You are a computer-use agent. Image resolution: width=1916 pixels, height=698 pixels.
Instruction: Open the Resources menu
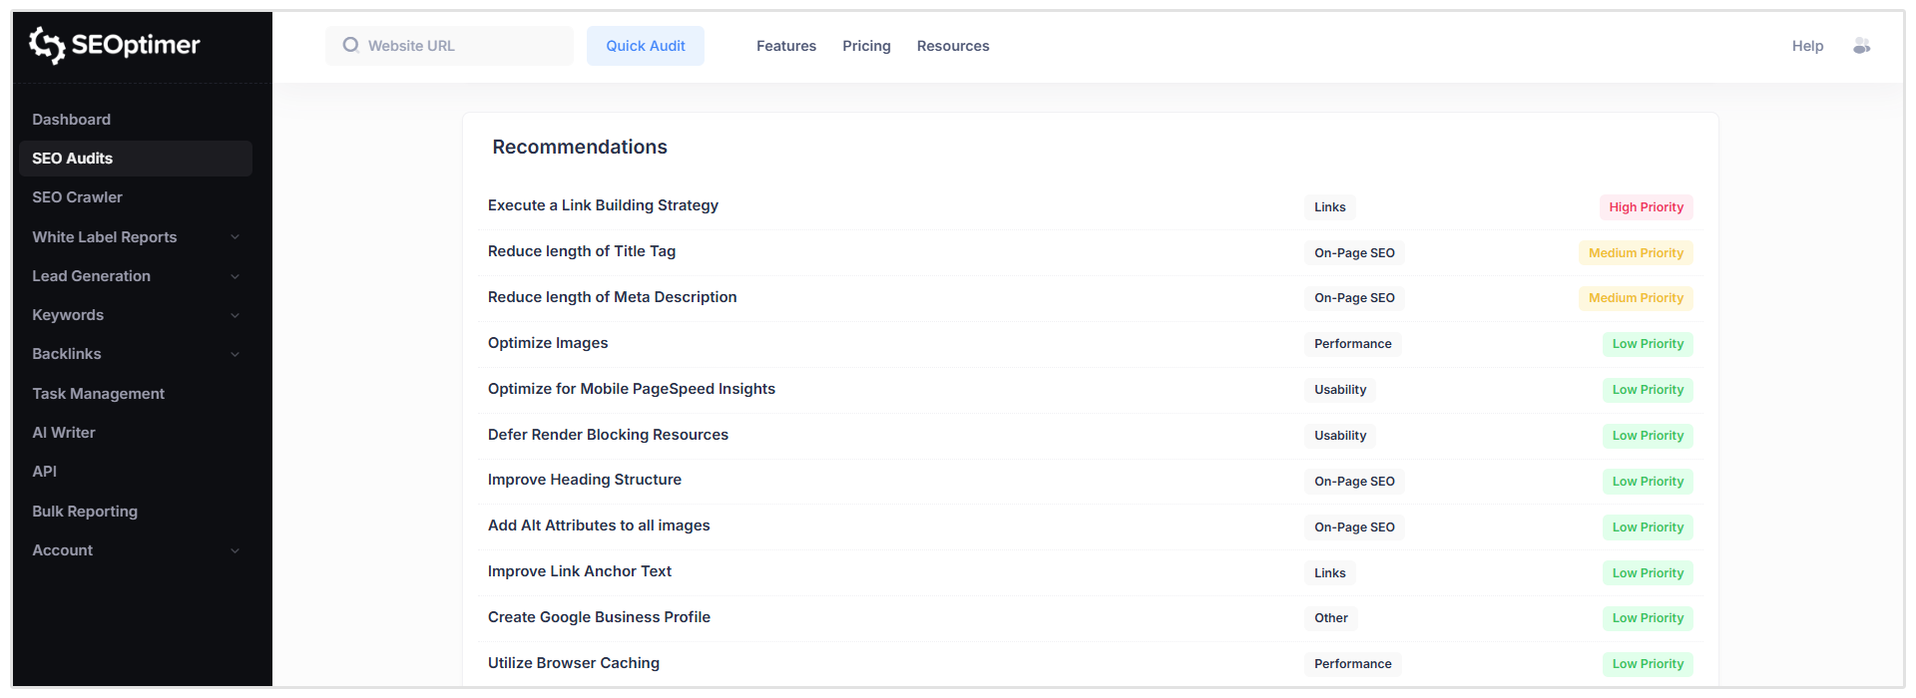click(x=953, y=46)
